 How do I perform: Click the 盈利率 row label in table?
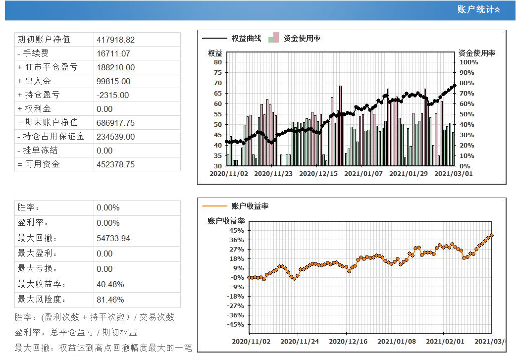pyautogui.click(x=33, y=223)
